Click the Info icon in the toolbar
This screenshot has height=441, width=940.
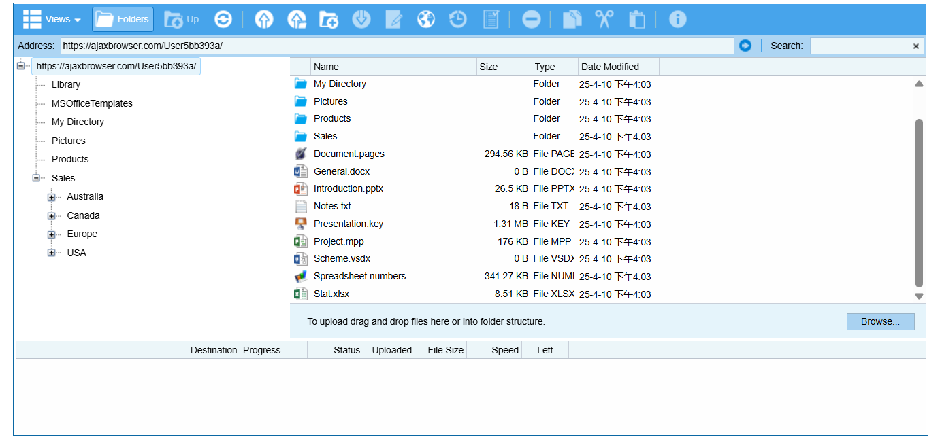pyautogui.click(x=677, y=20)
